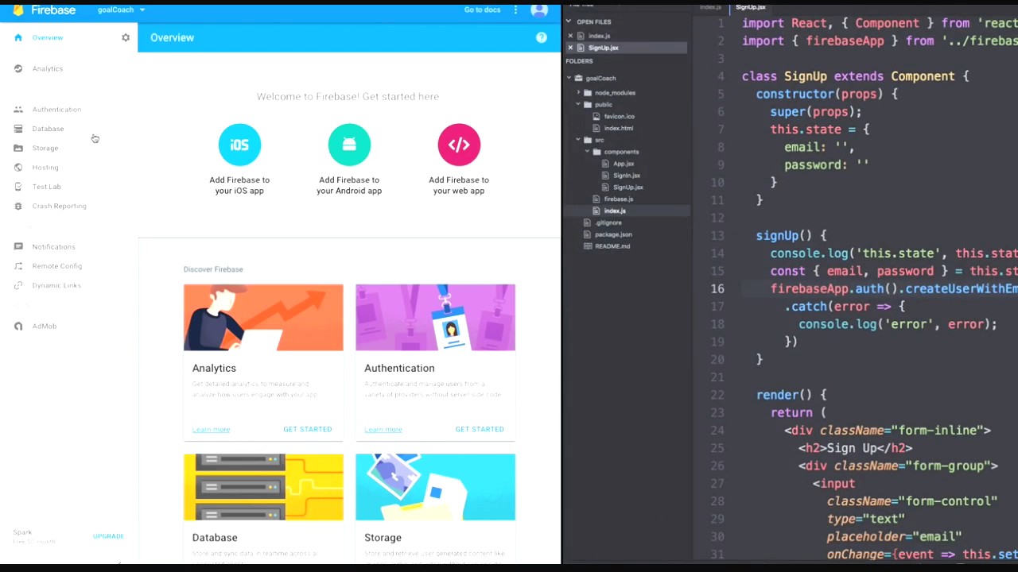The height and width of the screenshot is (572, 1018).
Task: Open index.js in the src folder
Action: coord(615,211)
